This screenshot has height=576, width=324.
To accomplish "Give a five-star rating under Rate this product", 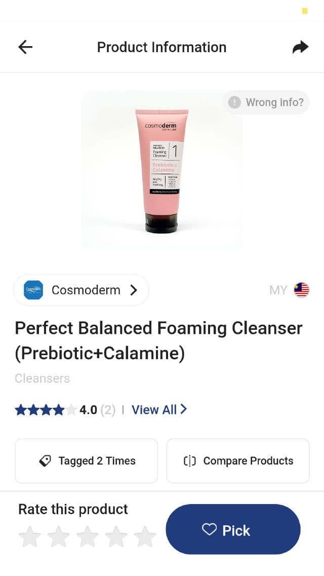I will [145, 535].
